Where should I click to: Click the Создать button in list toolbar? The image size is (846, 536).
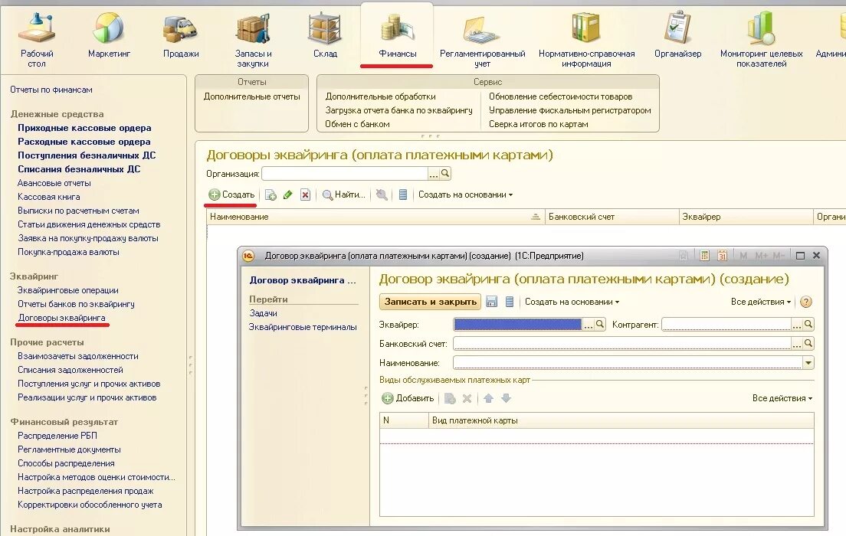tap(232, 194)
